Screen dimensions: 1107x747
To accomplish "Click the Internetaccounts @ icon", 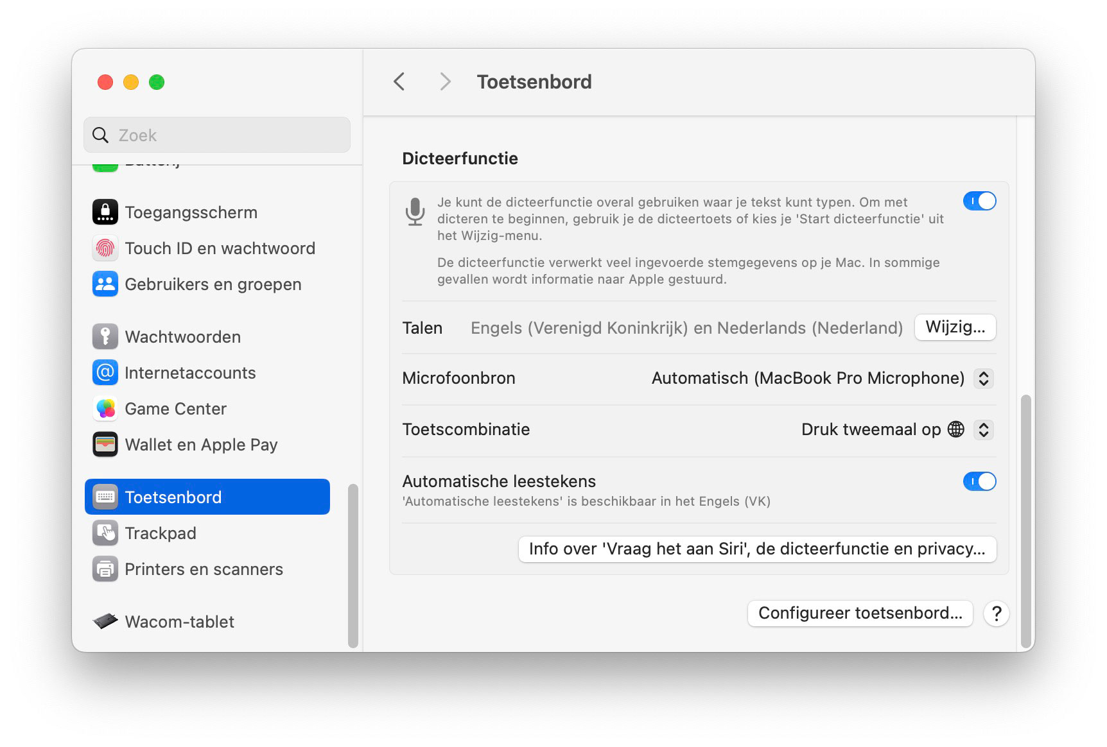I will coord(105,372).
